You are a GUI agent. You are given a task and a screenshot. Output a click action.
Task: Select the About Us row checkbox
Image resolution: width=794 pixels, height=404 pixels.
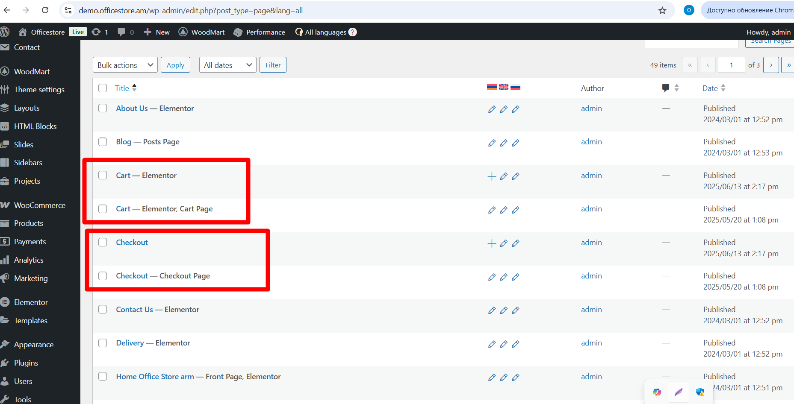click(x=103, y=108)
